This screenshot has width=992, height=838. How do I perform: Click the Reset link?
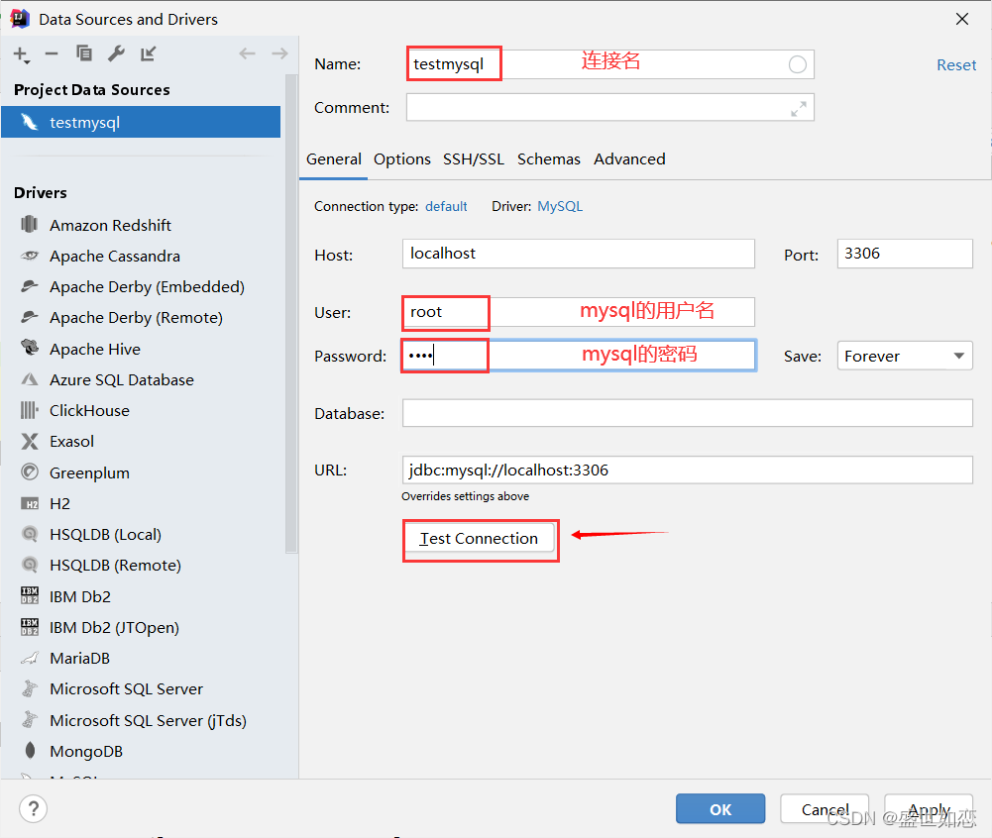click(x=956, y=65)
